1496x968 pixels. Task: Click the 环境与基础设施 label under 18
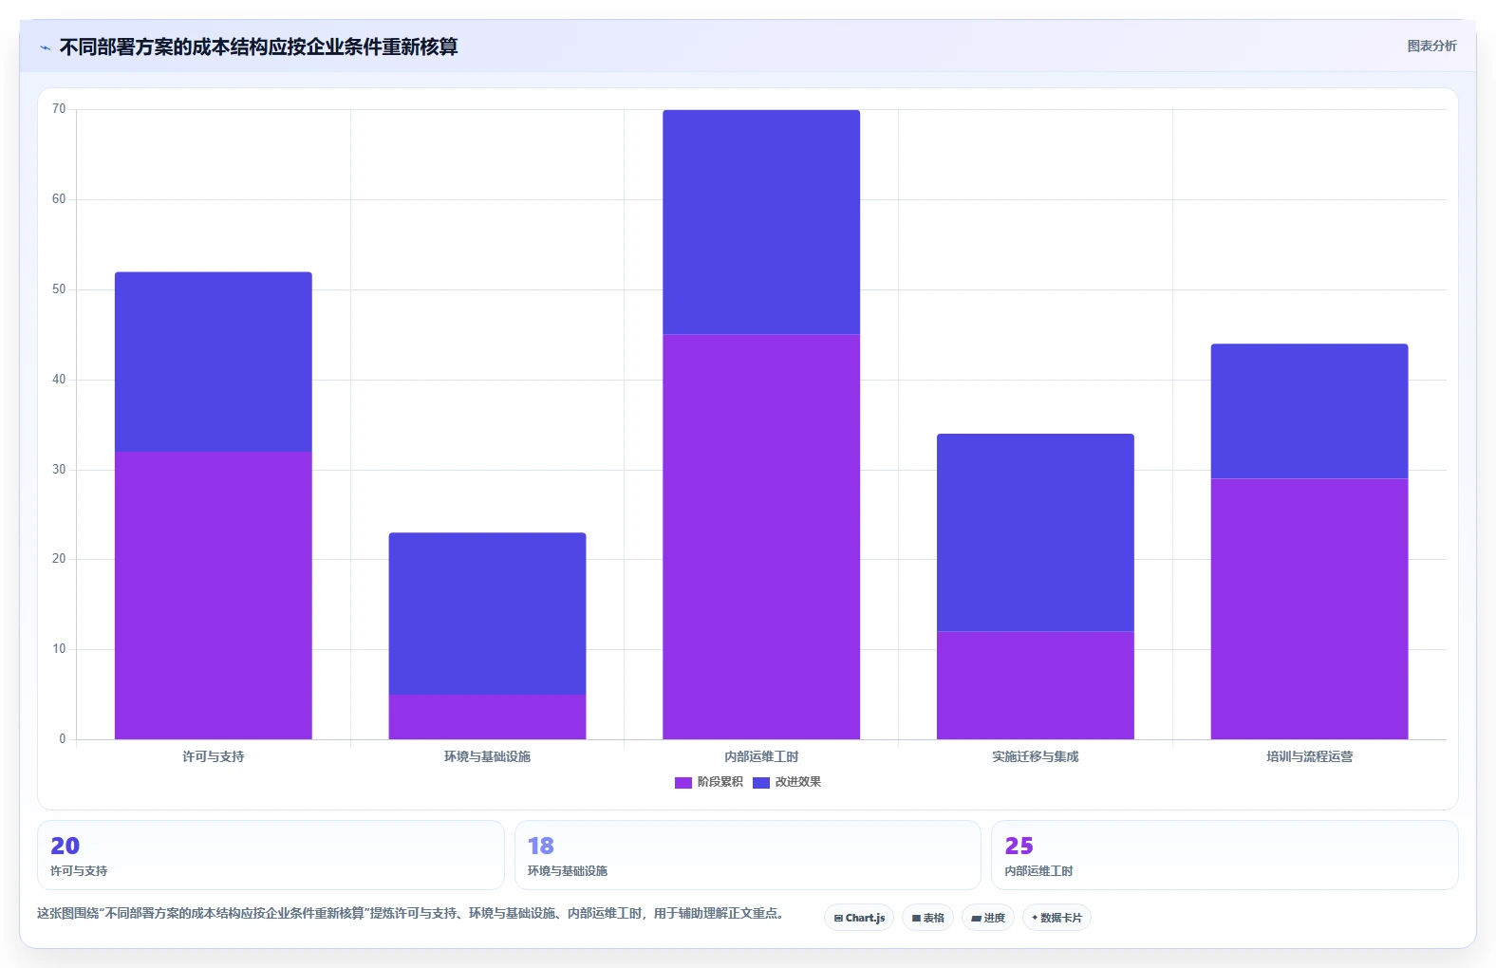[x=568, y=870]
